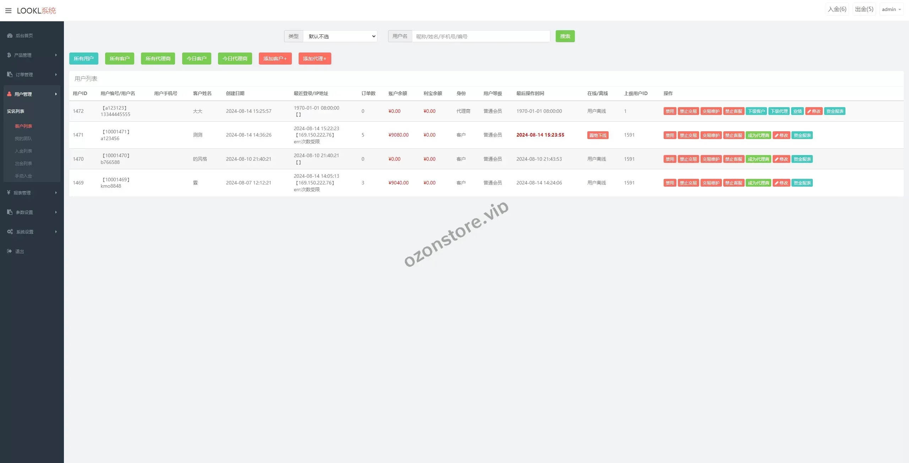Click the hamburger menu icon beside LOOKL
This screenshot has width=909, height=463.
click(9, 11)
